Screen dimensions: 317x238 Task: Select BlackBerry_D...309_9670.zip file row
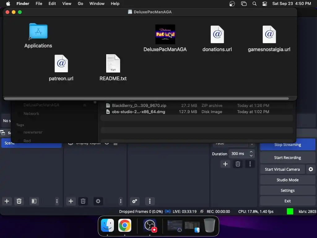click(197, 105)
